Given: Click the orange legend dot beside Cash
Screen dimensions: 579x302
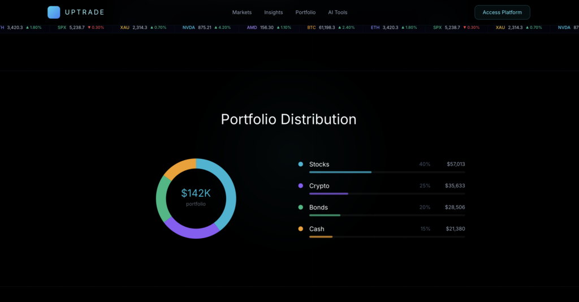Looking at the screenshot, I should click(x=301, y=229).
